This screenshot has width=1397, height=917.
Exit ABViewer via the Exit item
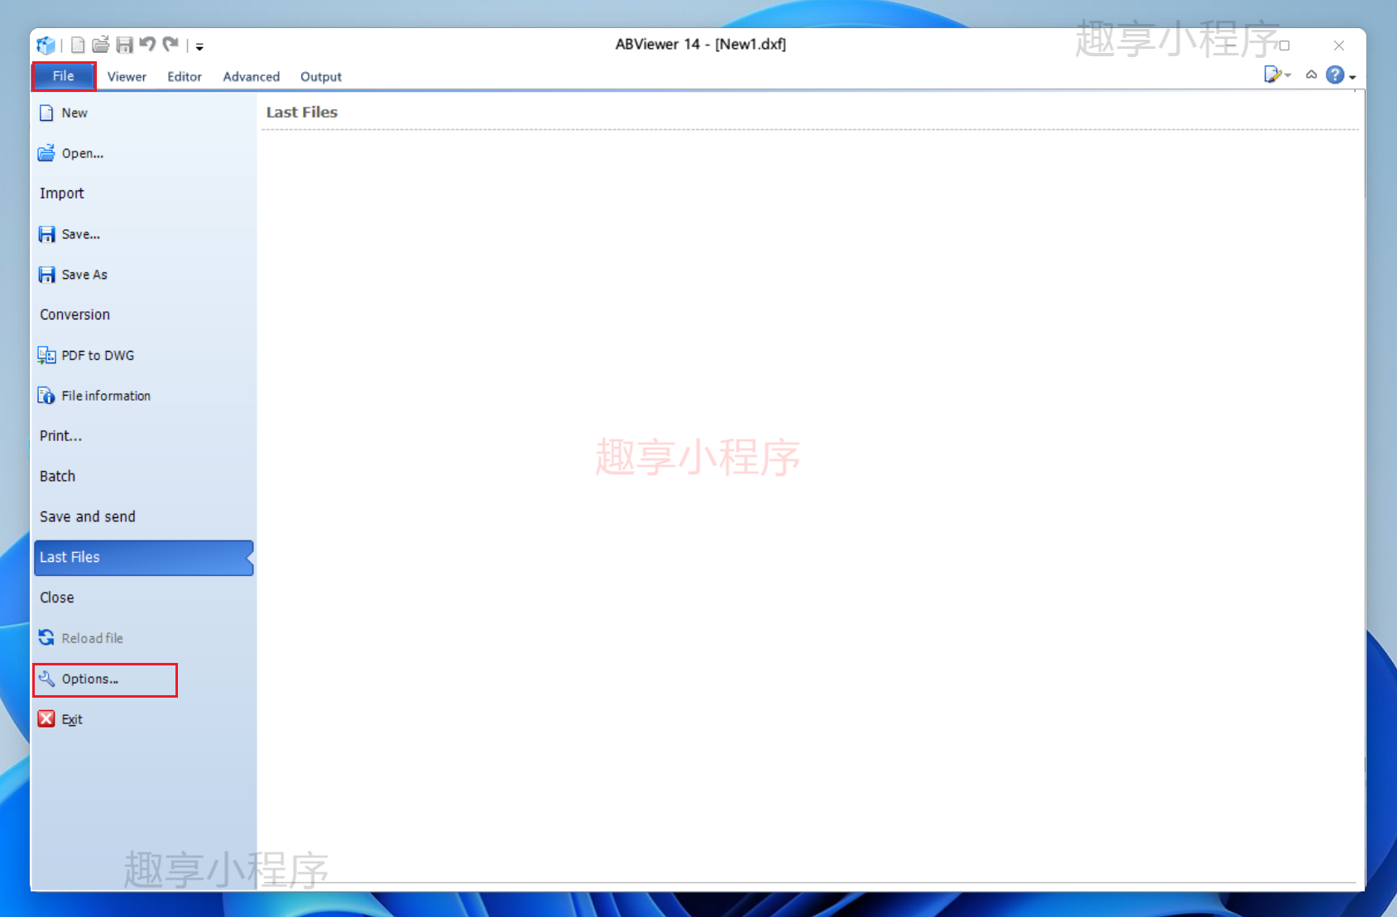[143, 719]
